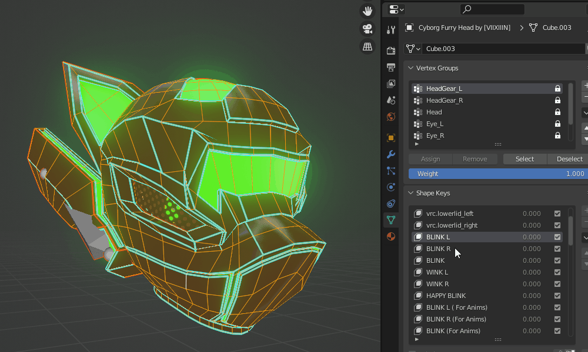
Task: Open the Object properties tab
Action: (391, 138)
